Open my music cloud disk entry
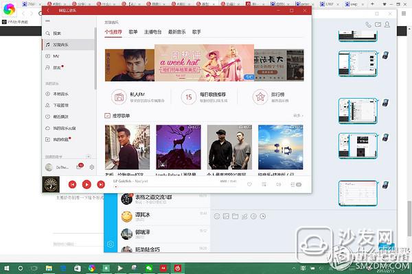Screen dimensions: 412x274 68,128
